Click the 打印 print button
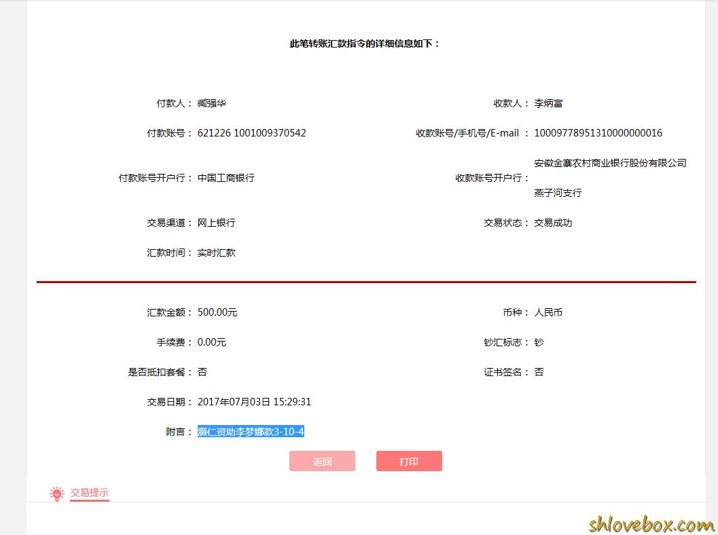The image size is (718, 535). pos(409,461)
